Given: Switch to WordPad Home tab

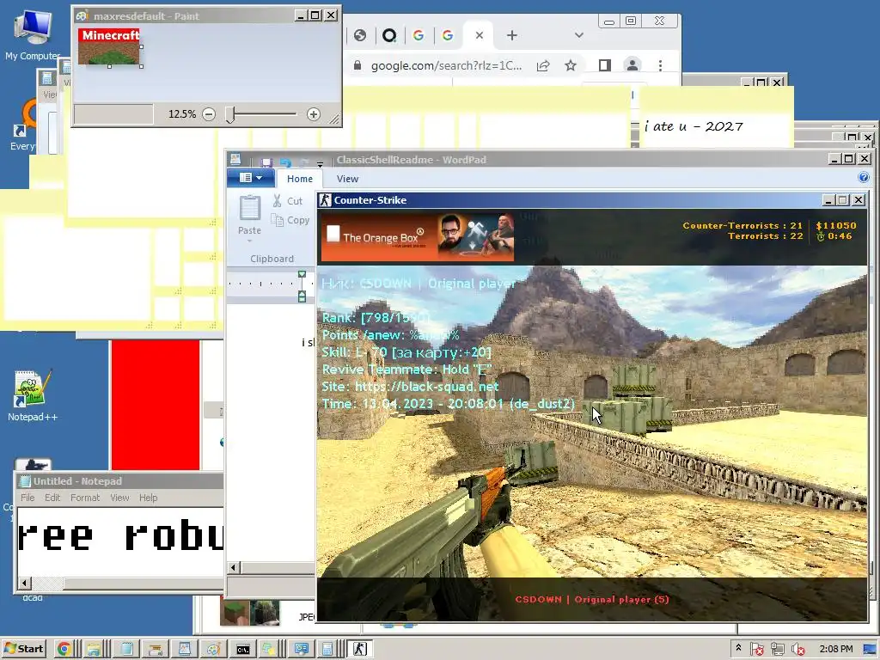Looking at the screenshot, I should [300, 179].
